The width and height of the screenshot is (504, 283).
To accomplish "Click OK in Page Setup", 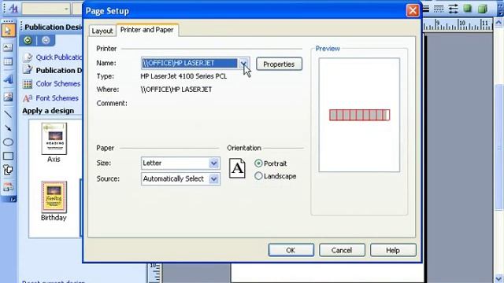I will point(291,250).
